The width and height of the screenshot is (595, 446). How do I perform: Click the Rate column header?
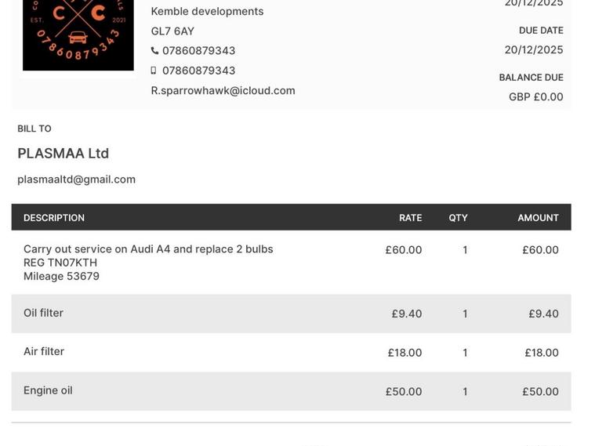(x=410, y=218)
